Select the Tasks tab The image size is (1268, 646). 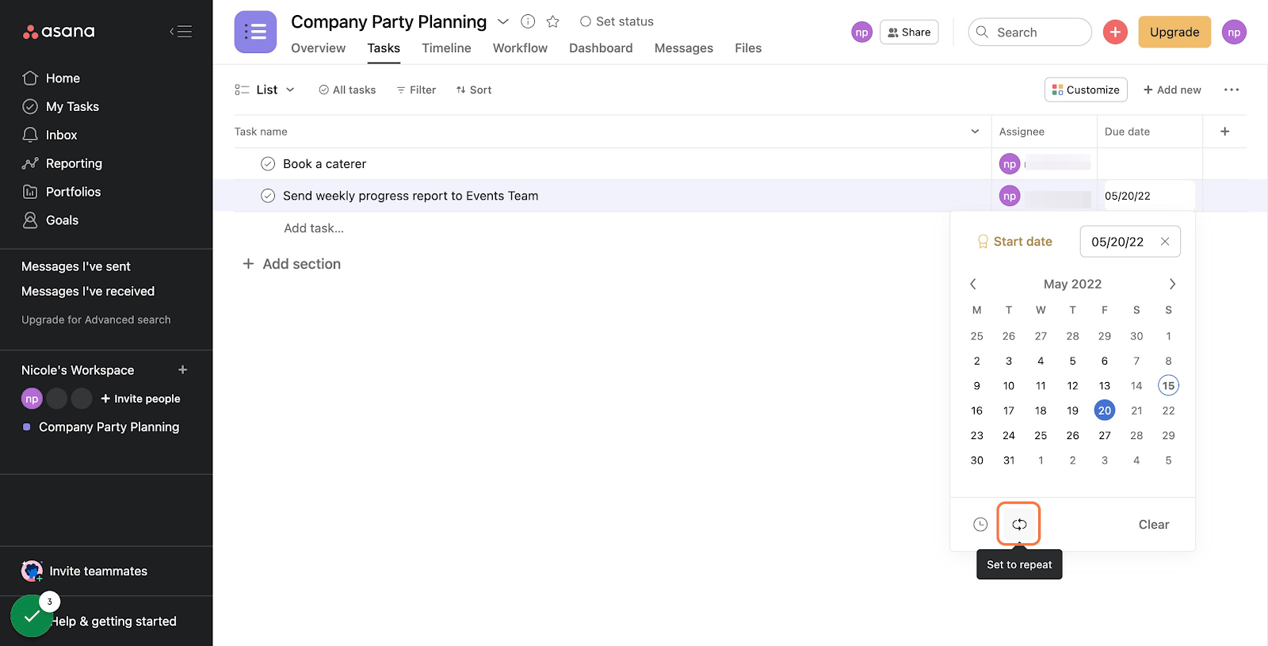click(384, 48)
